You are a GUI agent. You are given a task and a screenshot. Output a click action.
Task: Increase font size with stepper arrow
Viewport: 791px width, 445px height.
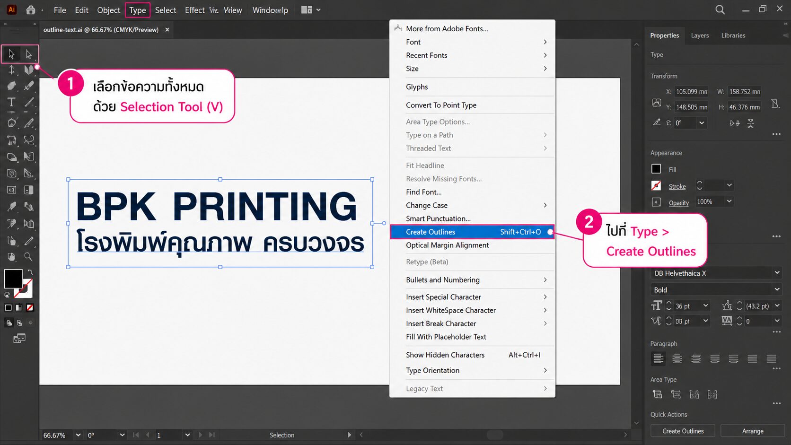point(668,303)
